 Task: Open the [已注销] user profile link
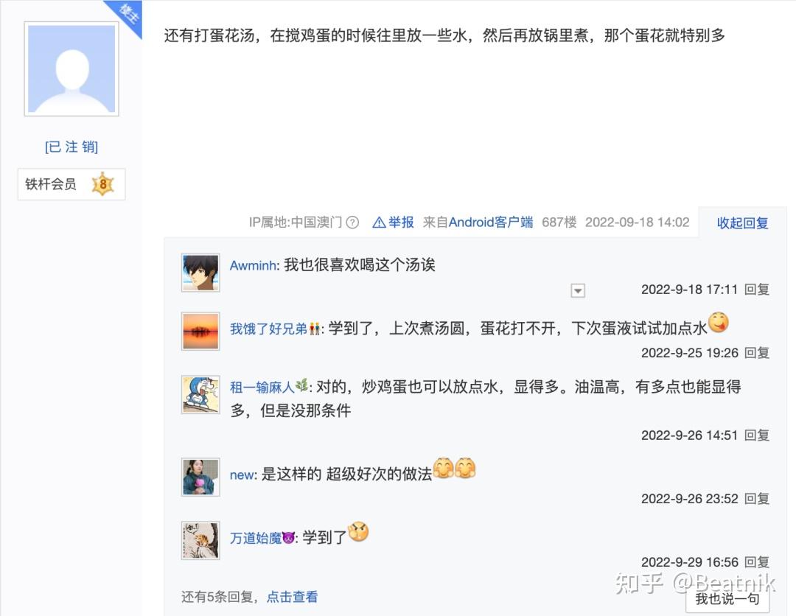(x=71, y=147)
